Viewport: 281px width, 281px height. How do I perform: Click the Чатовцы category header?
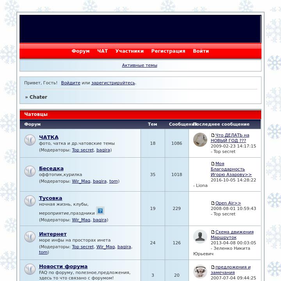36,114
